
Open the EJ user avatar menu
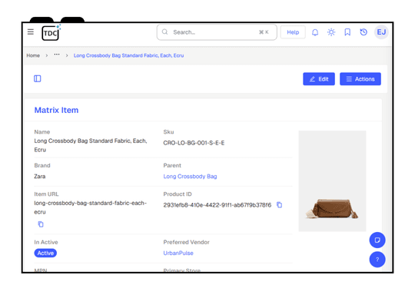(381, 32)
